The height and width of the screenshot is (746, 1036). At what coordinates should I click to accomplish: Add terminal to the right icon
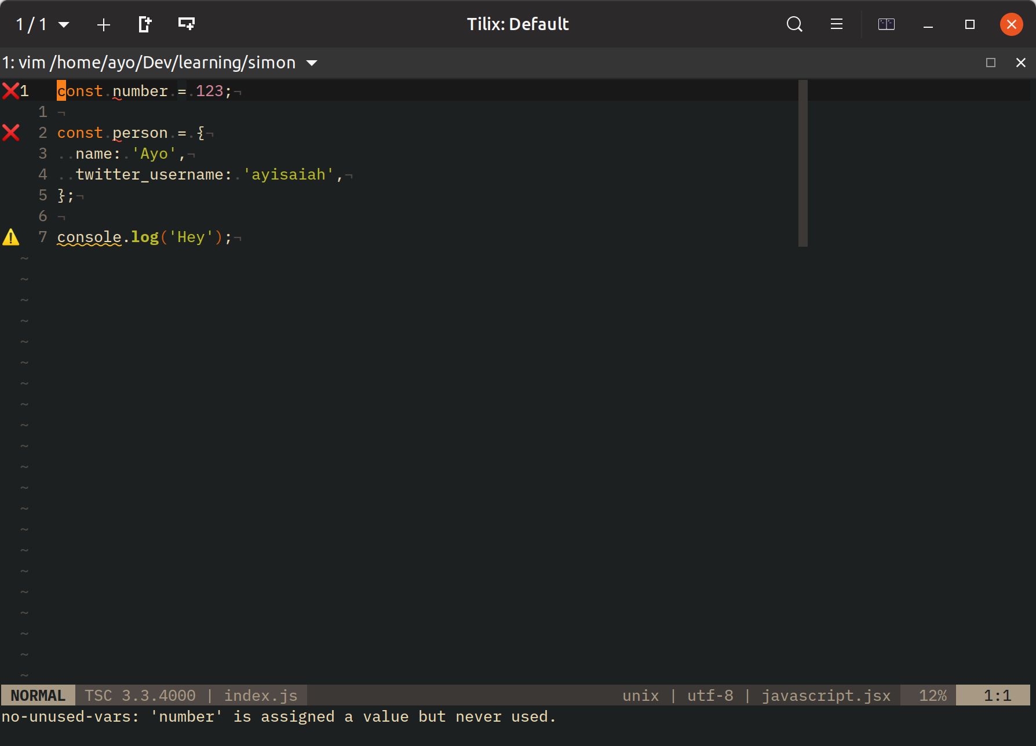pos(145,24)
